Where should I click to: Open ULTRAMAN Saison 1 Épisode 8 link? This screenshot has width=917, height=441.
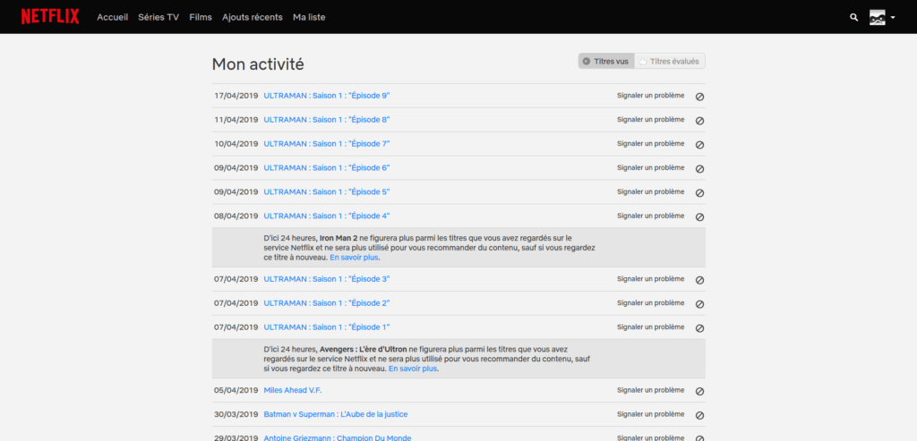point(326,120)
